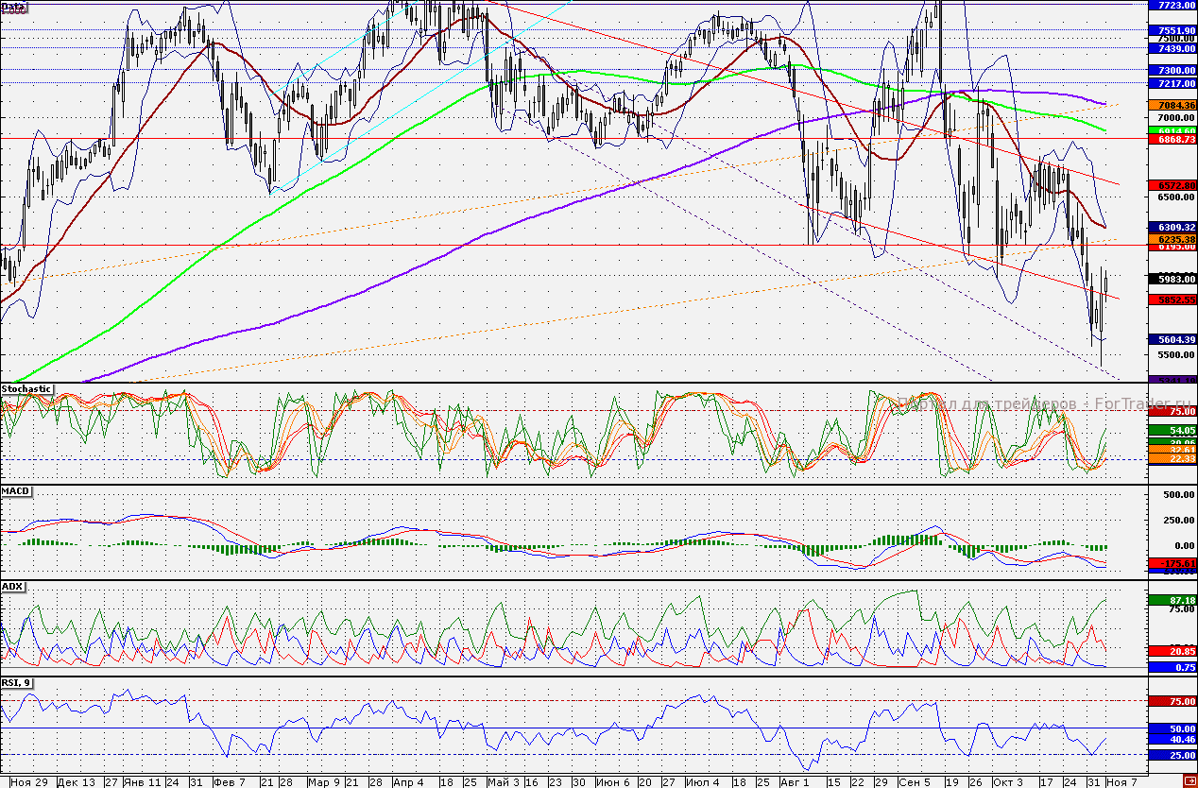This screenshot has height=788, width=1198.
Task: Select the Апр 4 date on time axis
Action: [407, 782]
